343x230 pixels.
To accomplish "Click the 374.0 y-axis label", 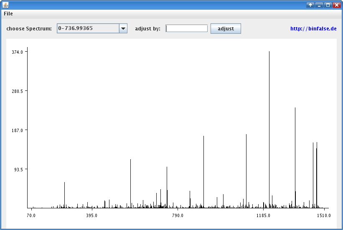I will [18, 52].
